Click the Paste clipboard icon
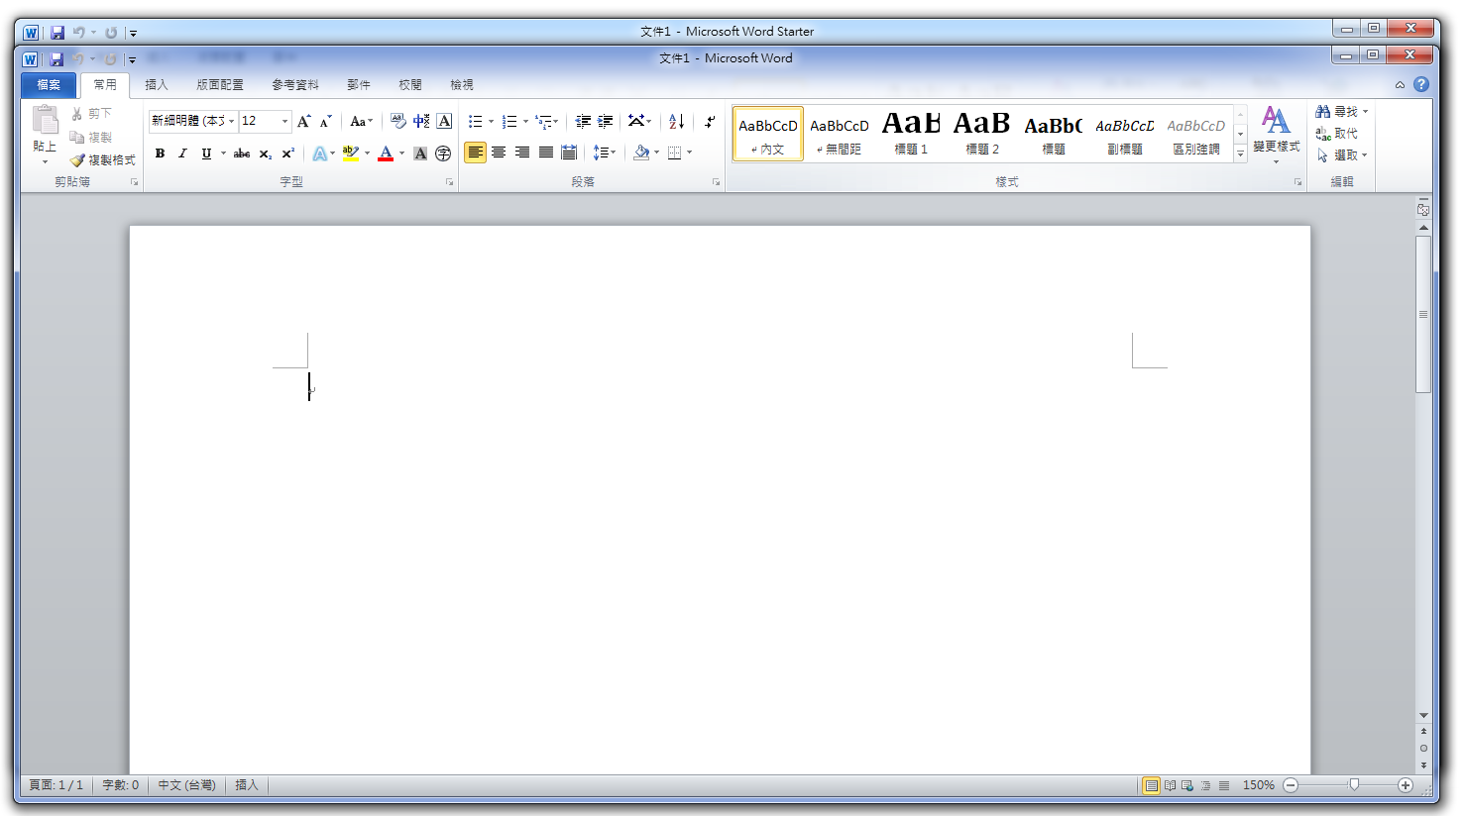Image resolution: width=1465 pixels, height=816 pixels. [x=45, y=120]
